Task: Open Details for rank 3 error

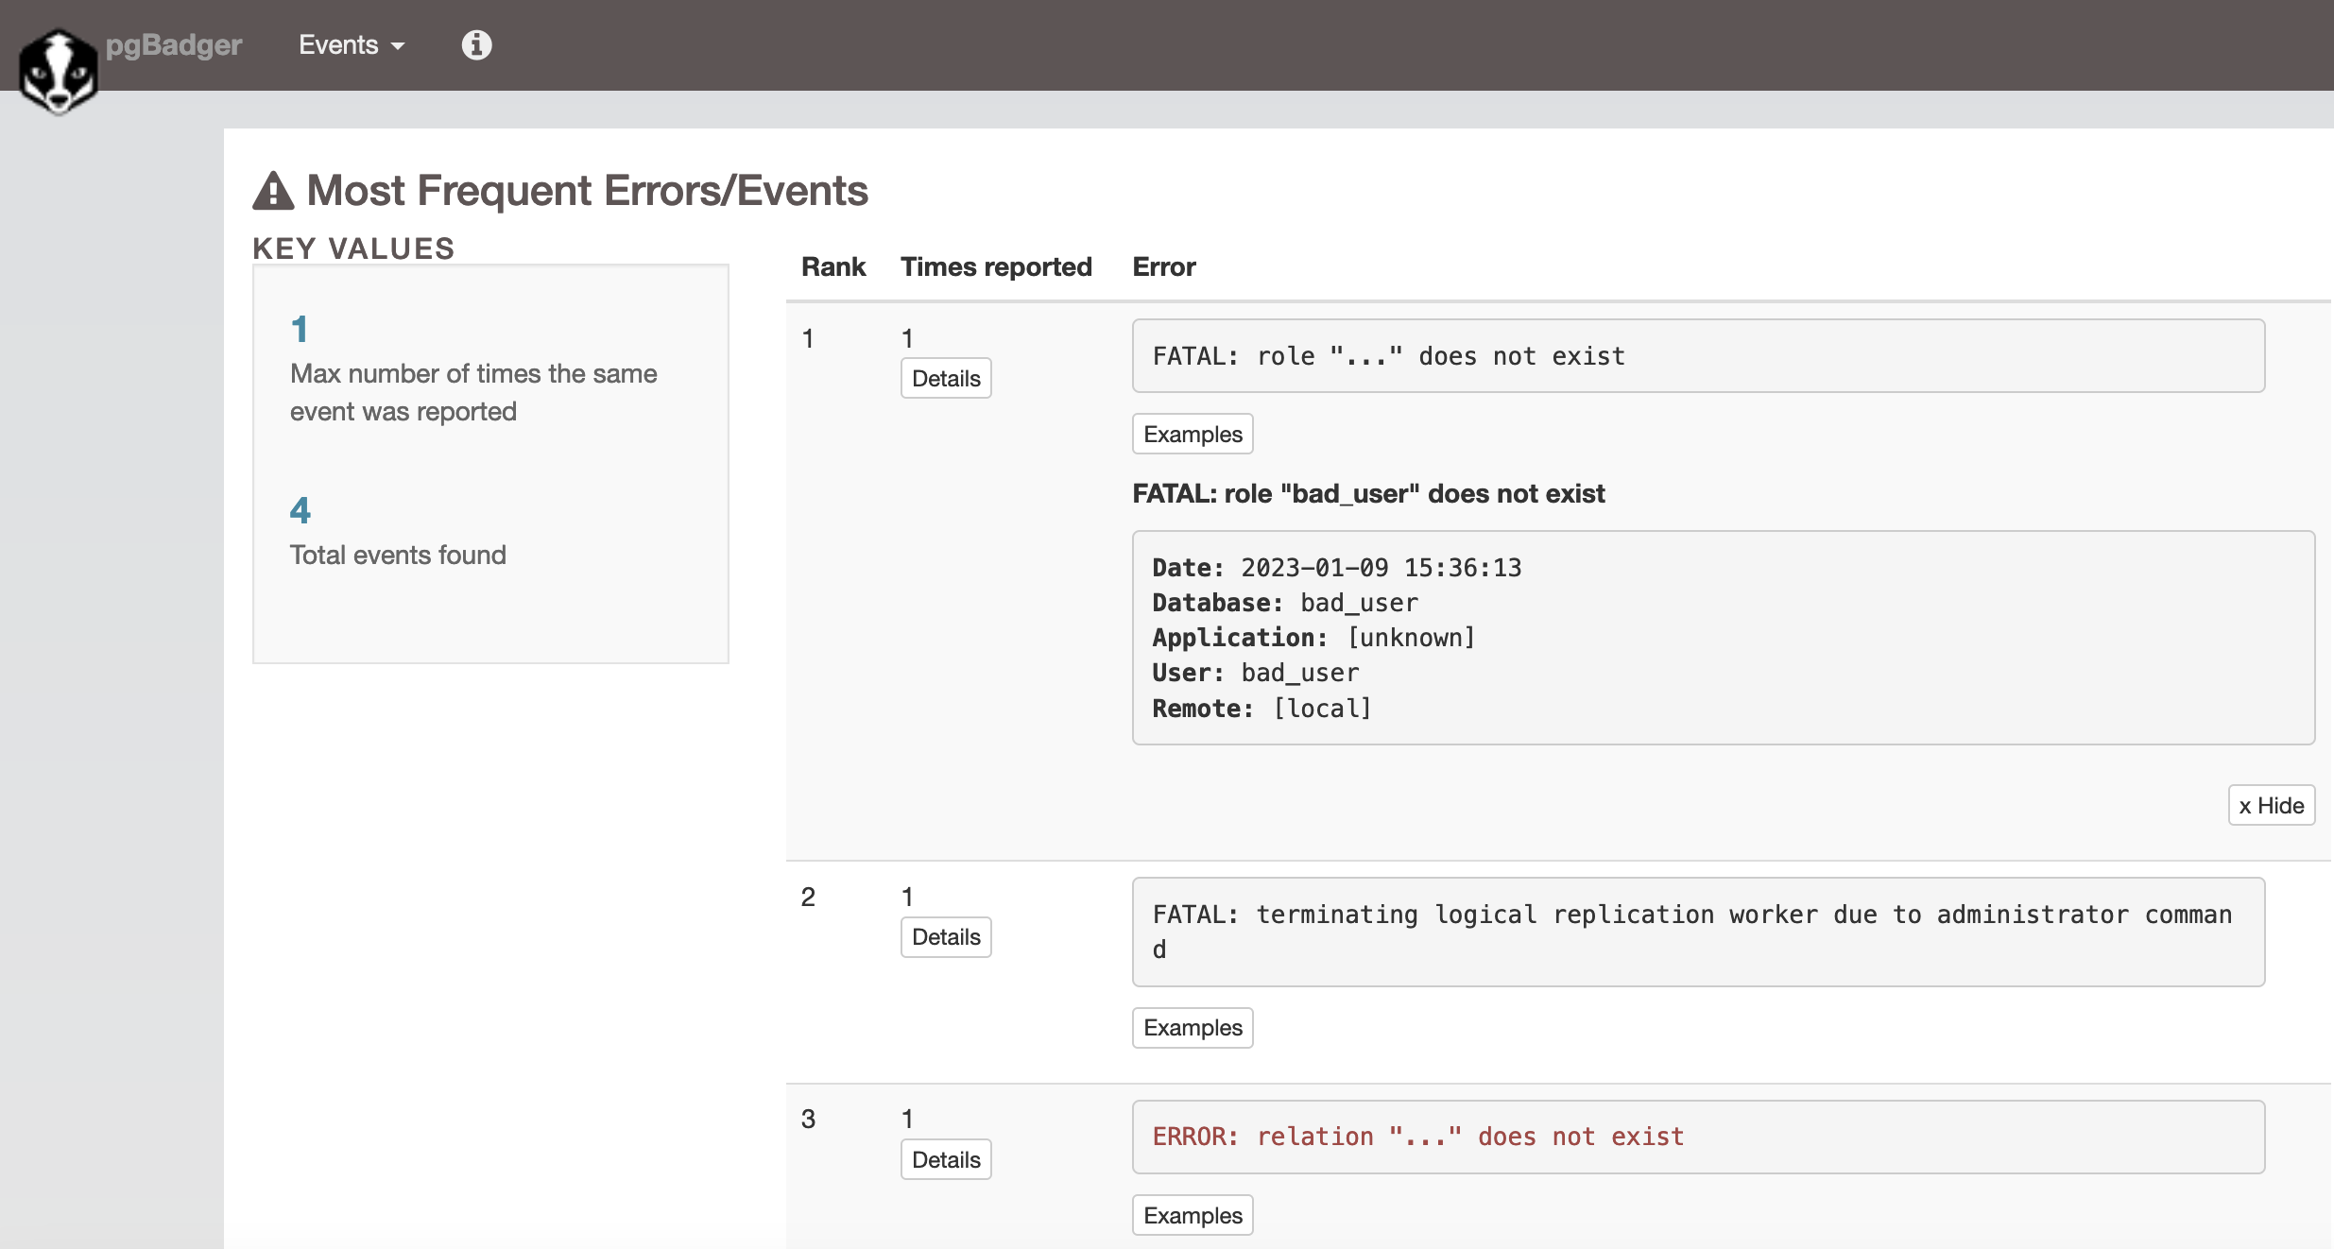Action: point(946,1159)
